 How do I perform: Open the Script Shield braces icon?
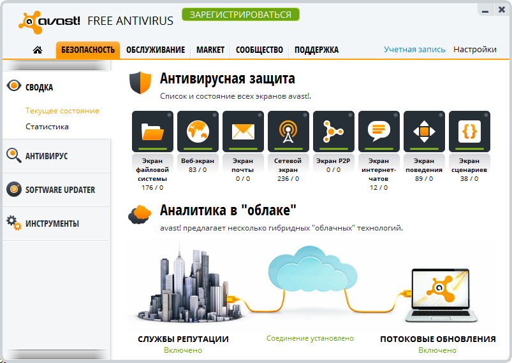coord(469,131)
